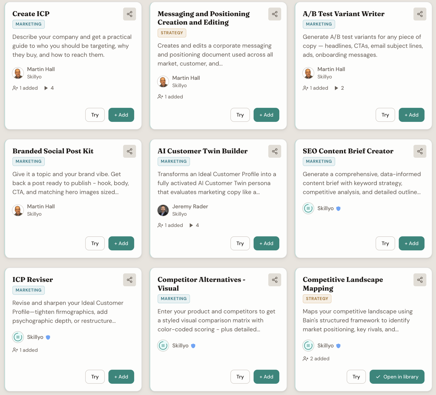Click the STRATEGY tag on Messaging and Positioning
Screen dimensions: 436x395
click(172, 33)
